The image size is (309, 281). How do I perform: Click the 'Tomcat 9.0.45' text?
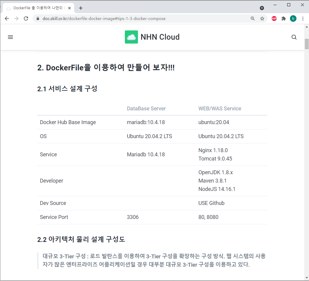pyautogui.click(x=215, y=159)
